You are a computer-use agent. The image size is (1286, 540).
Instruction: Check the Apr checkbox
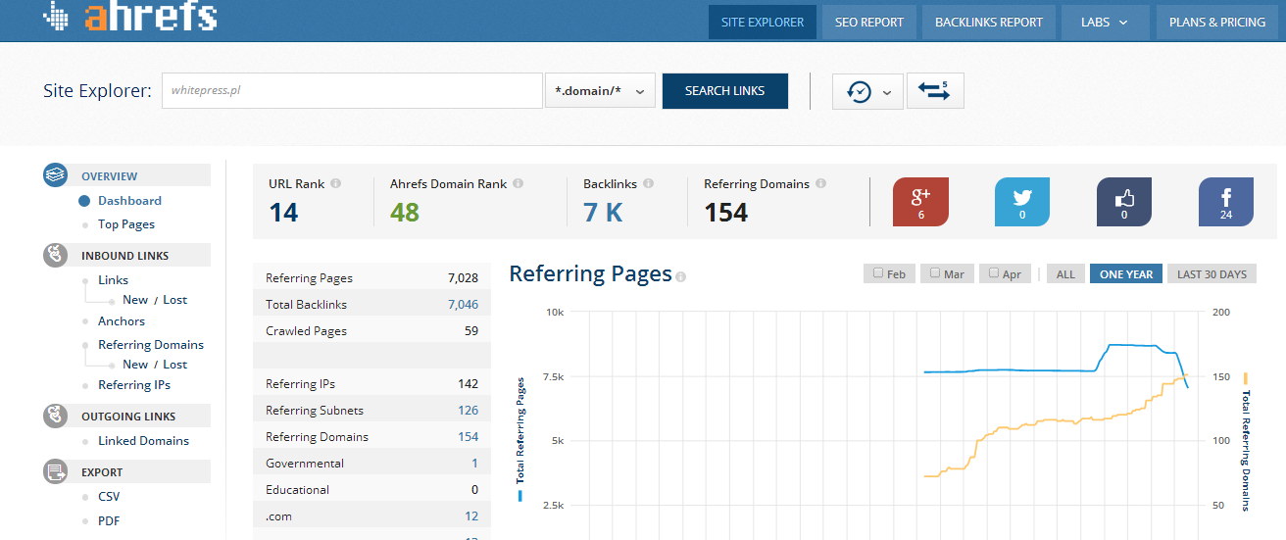click(x=993, y=273)
